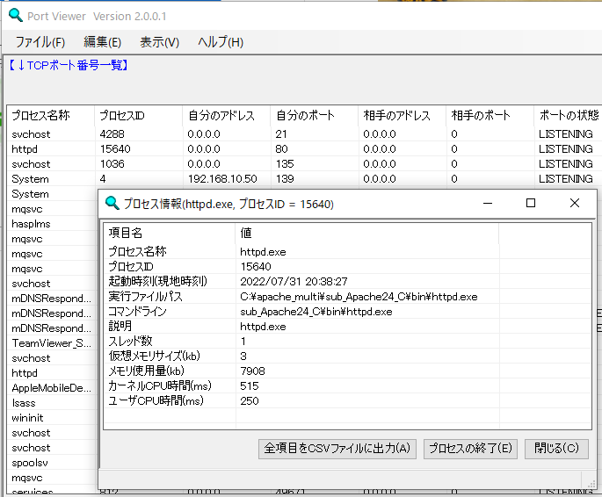Click the port 21 cell
The width and height of the screenshot is (602, 497).
click(x=281, y=133)
